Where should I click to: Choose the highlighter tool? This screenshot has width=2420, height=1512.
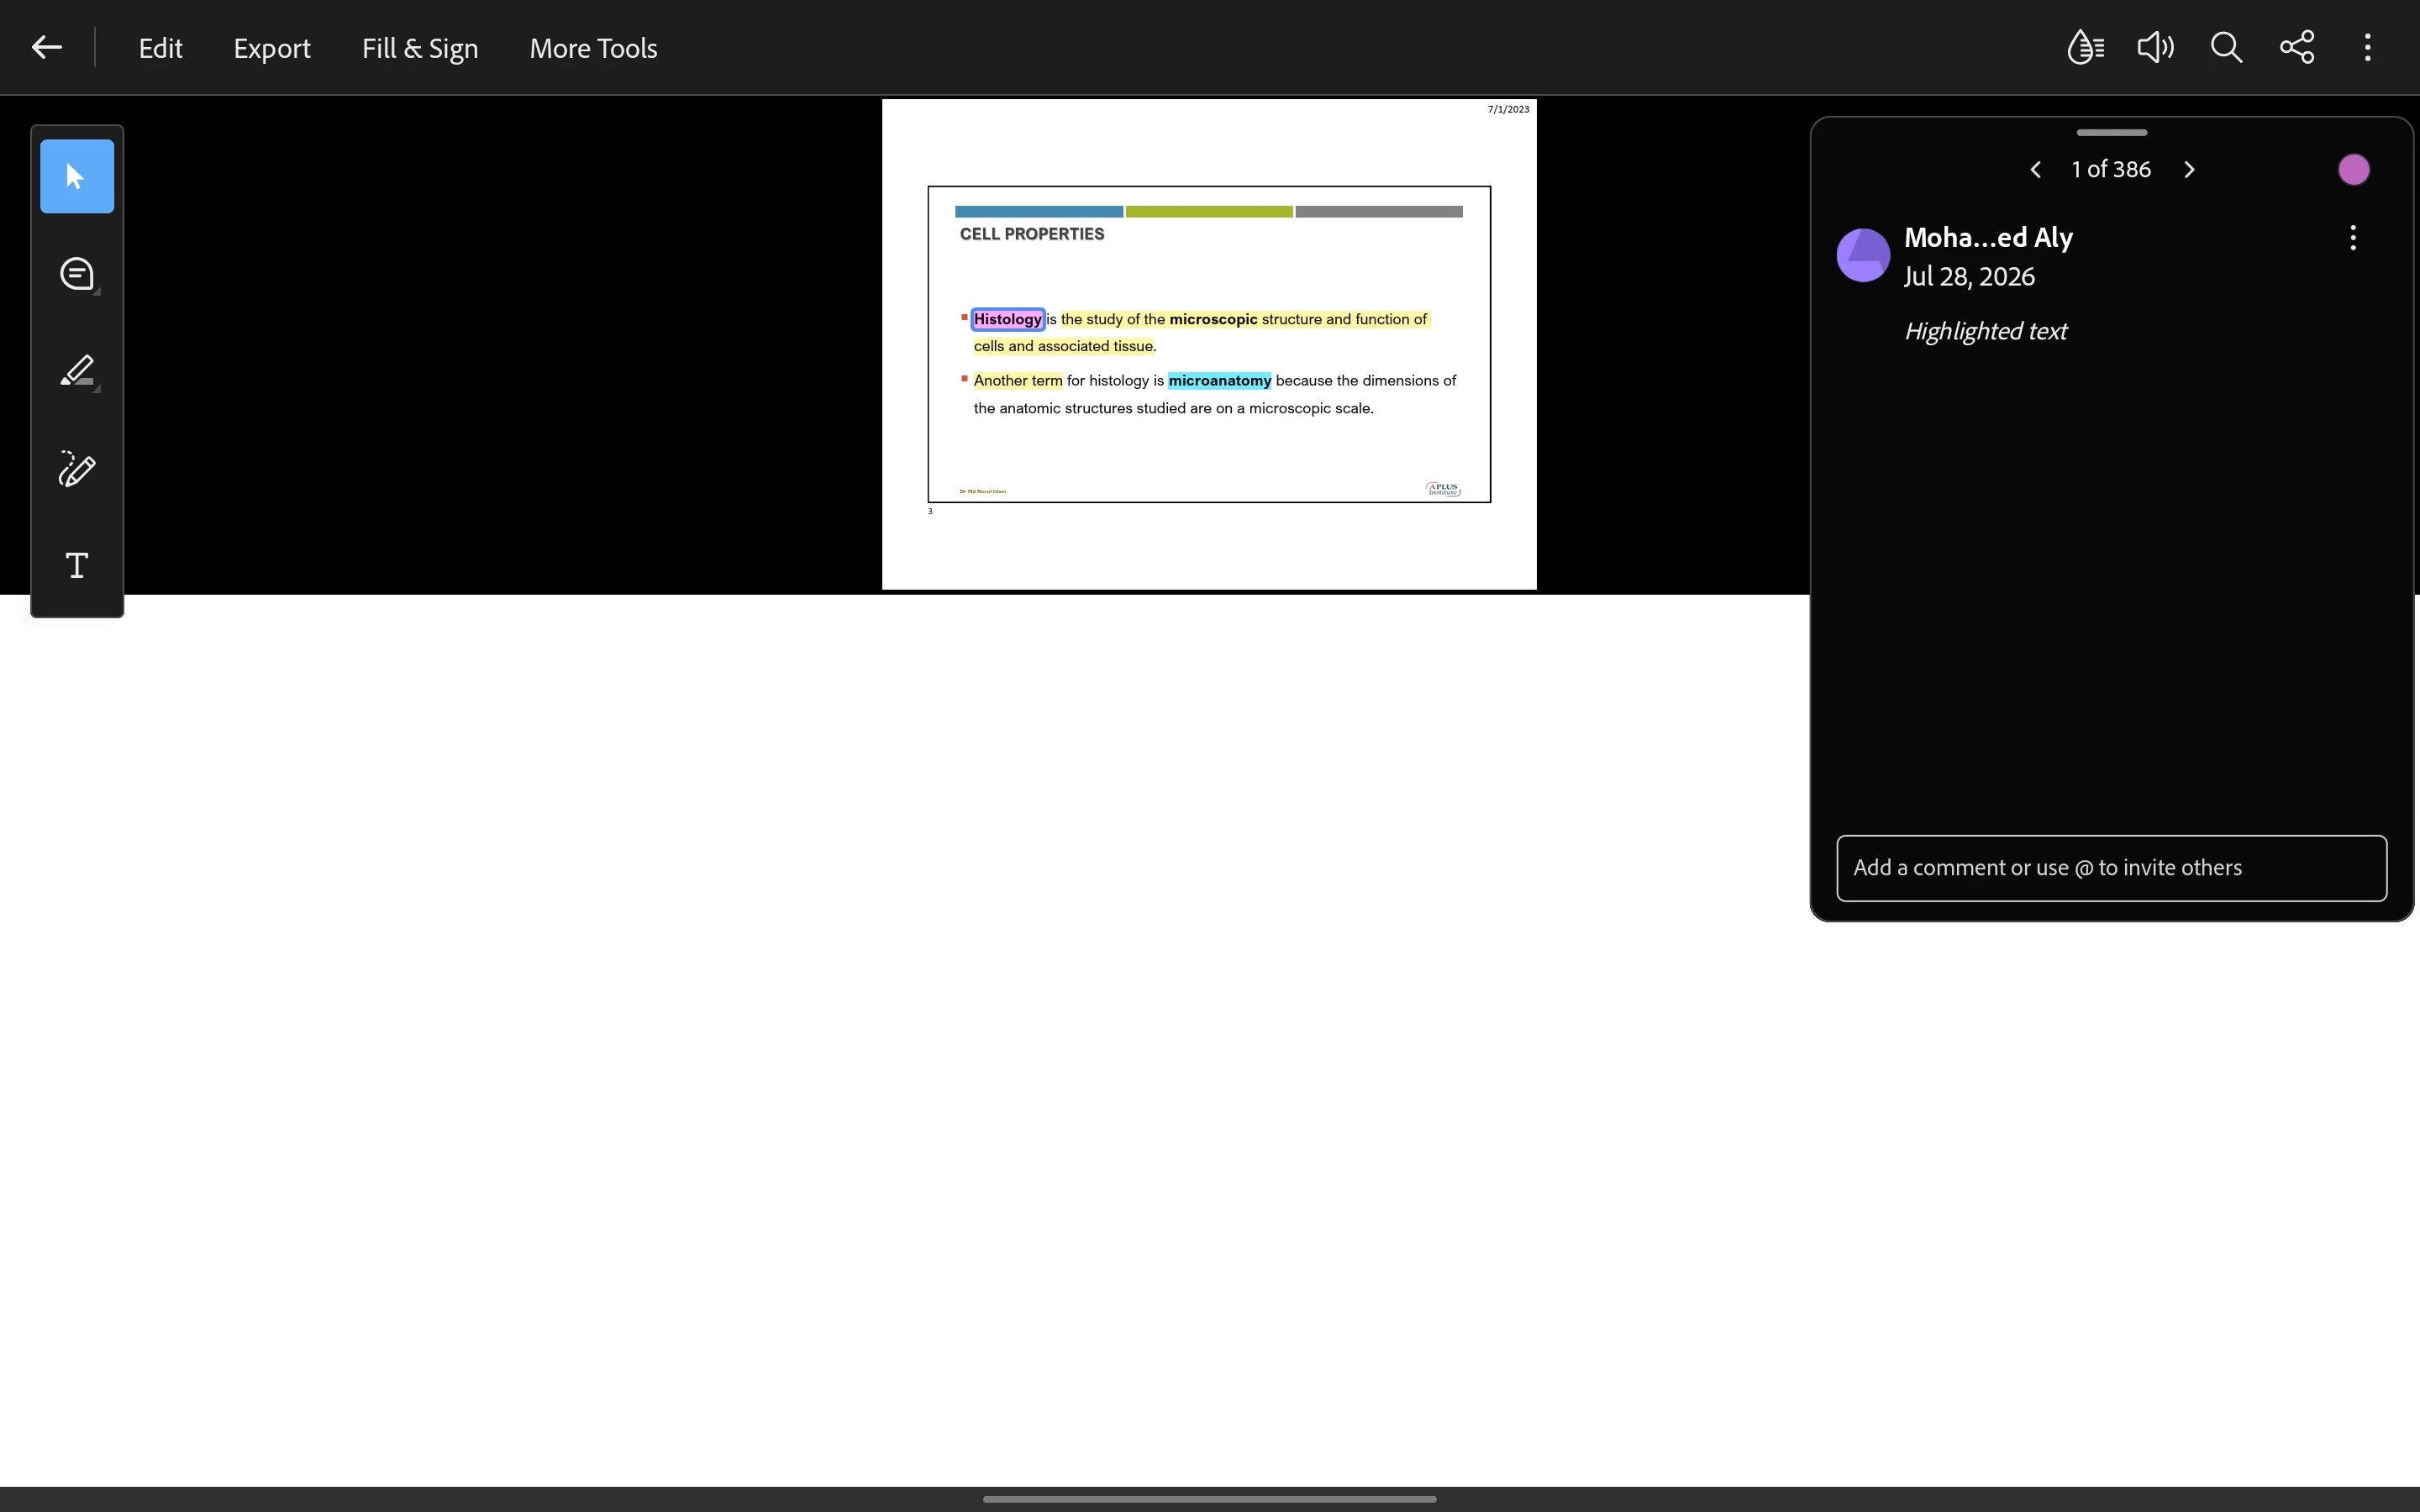(x=77, y=371)
